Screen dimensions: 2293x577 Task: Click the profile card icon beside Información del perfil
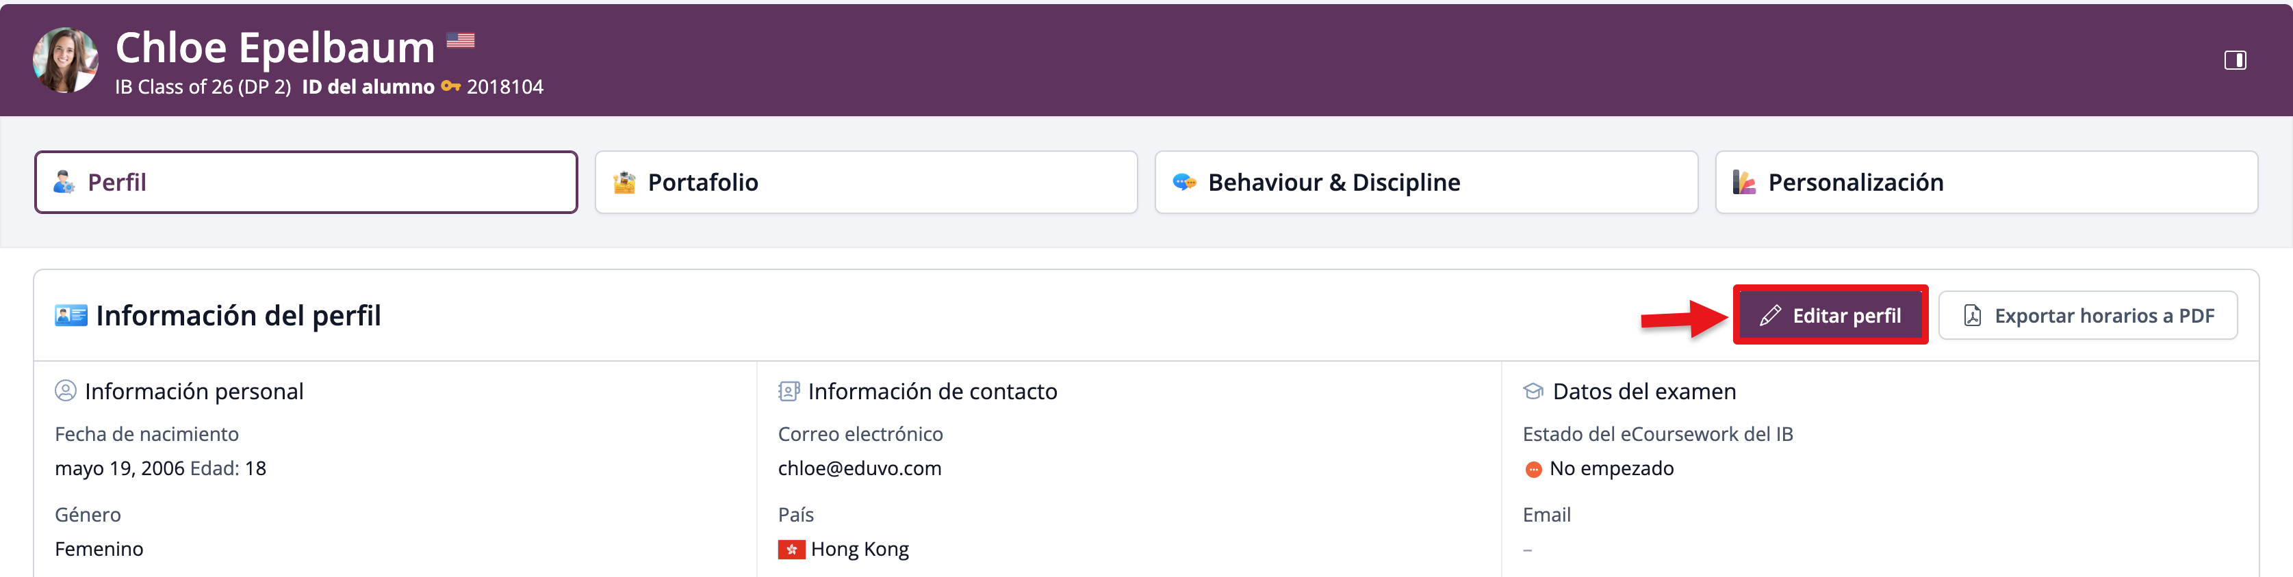coord(71,316)
